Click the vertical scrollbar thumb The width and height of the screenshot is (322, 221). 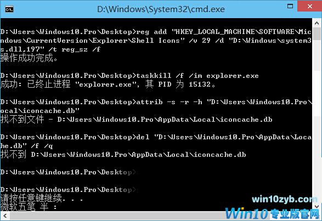[317, 34]
